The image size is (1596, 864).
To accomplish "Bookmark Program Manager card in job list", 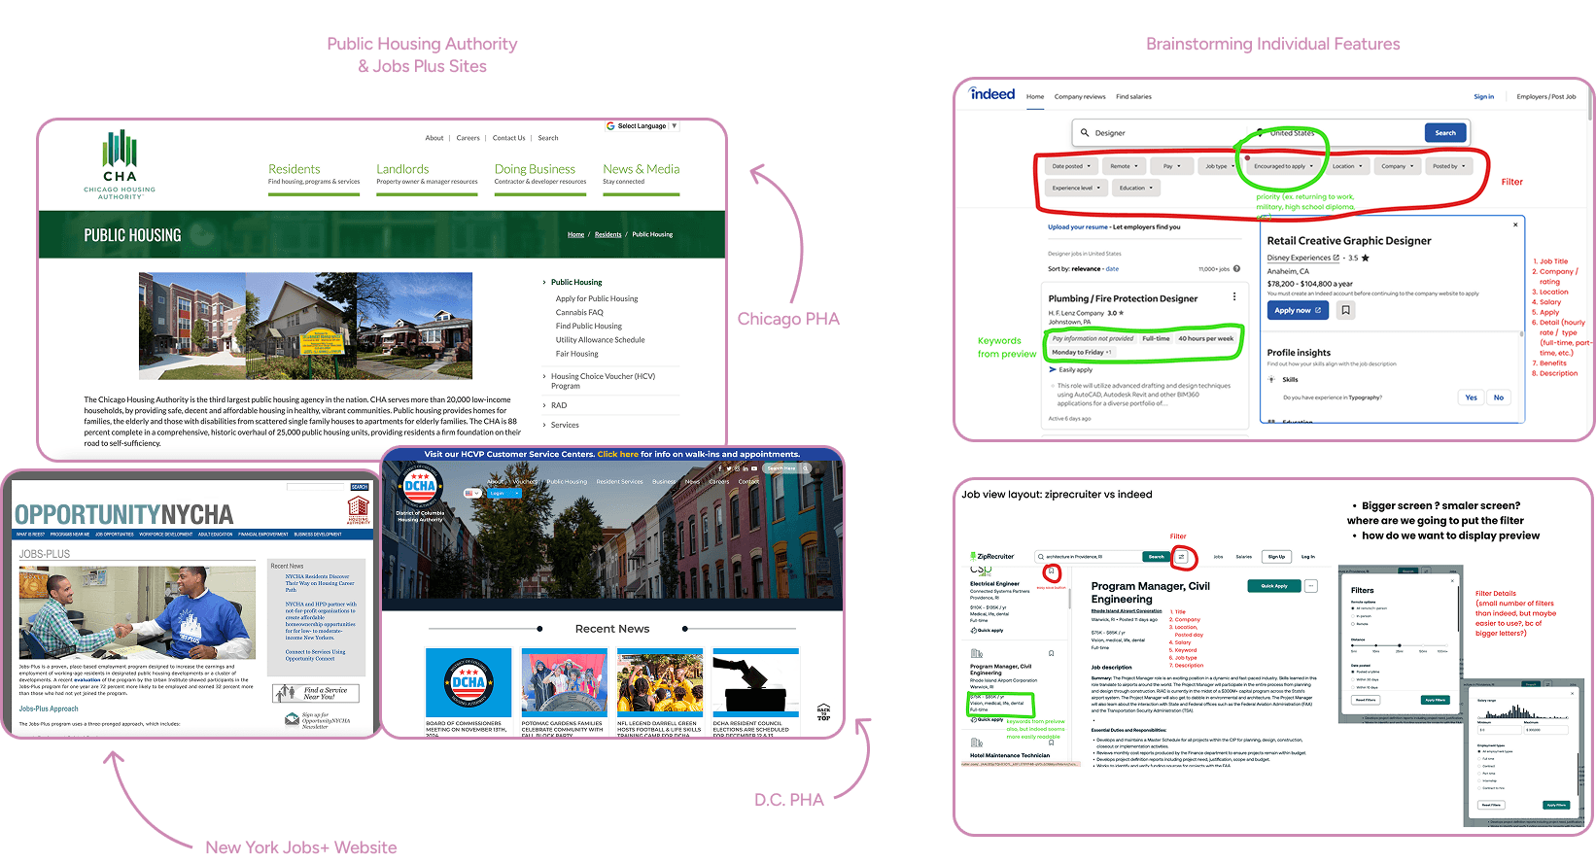I will tap(1051, 653).
